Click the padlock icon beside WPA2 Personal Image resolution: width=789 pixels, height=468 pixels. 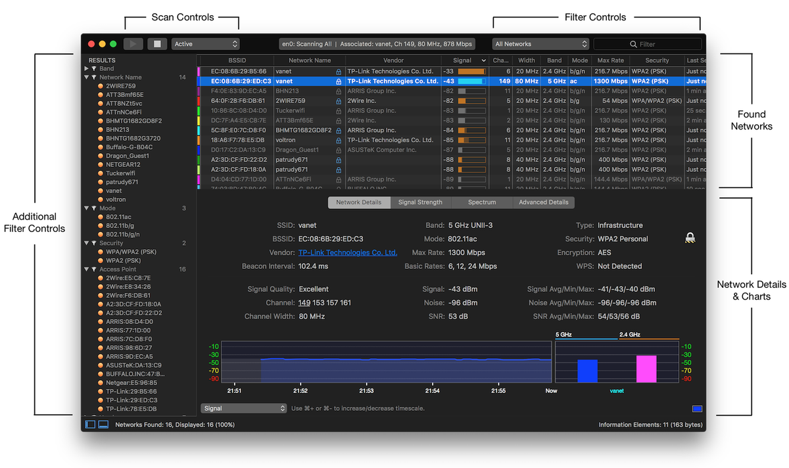coord(689,237)
